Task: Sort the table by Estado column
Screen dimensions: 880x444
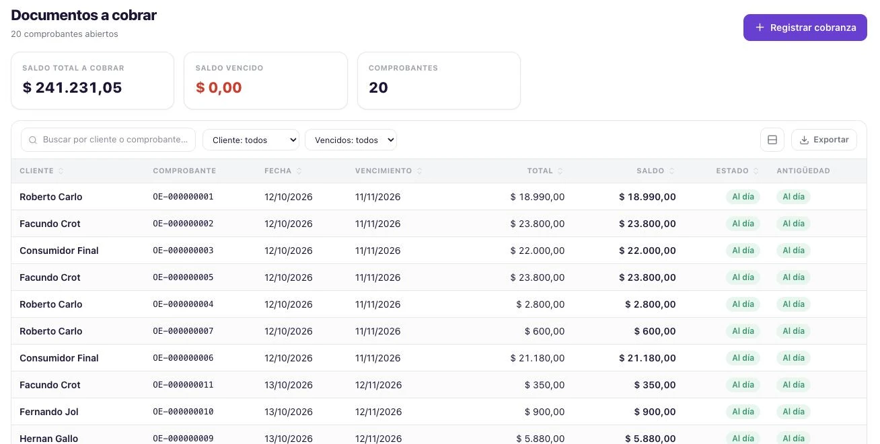Action: (x=738, y=171)
